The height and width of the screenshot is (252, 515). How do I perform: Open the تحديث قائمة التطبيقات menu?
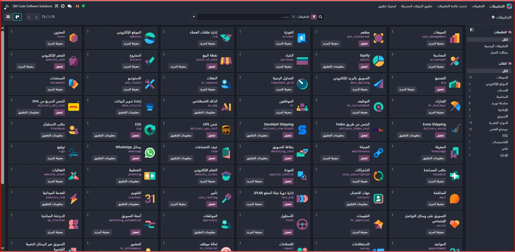click(452, 6)
